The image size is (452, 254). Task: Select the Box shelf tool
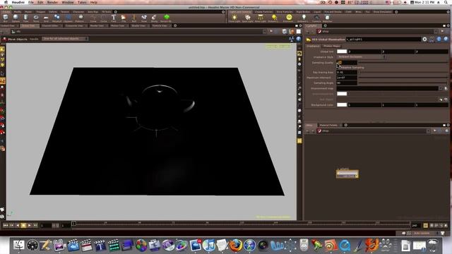[x=6, y=18]
